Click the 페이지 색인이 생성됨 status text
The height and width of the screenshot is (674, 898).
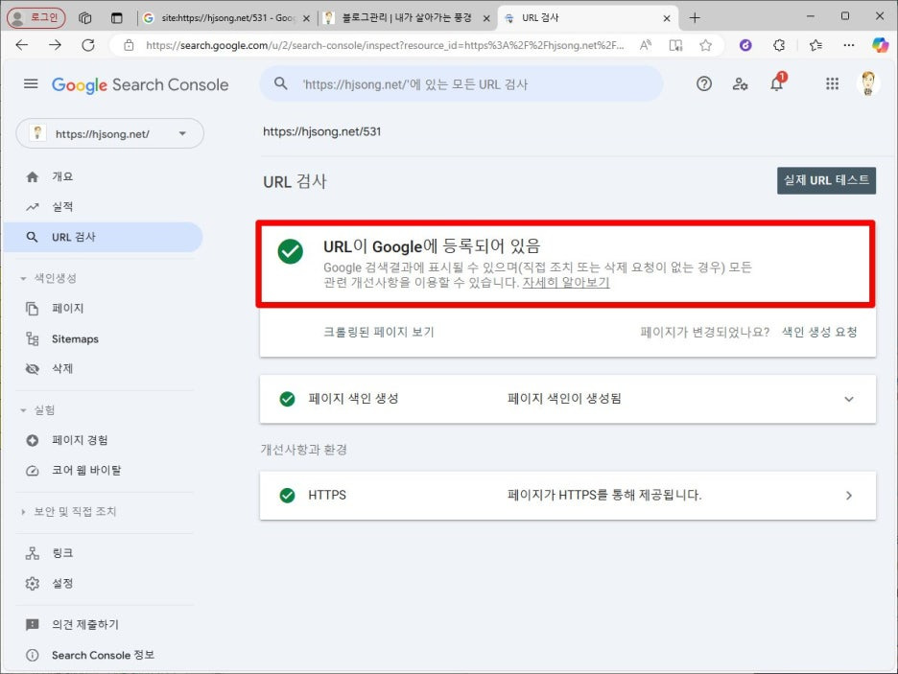pyautogui.click(x=564, y=399)
